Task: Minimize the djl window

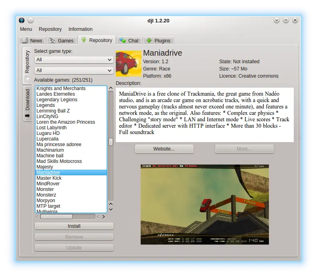Action: pos(277,20)
